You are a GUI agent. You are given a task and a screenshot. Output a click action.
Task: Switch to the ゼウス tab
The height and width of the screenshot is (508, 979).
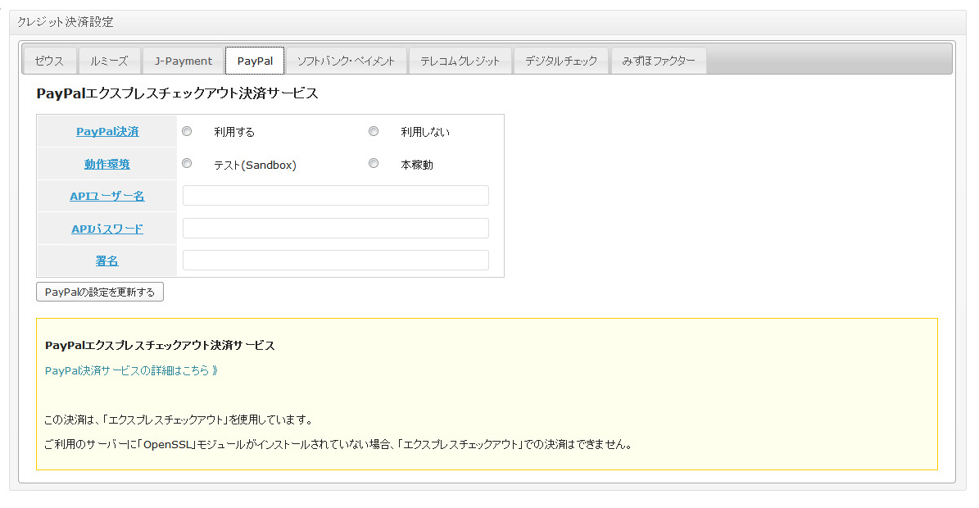(50, 61)
